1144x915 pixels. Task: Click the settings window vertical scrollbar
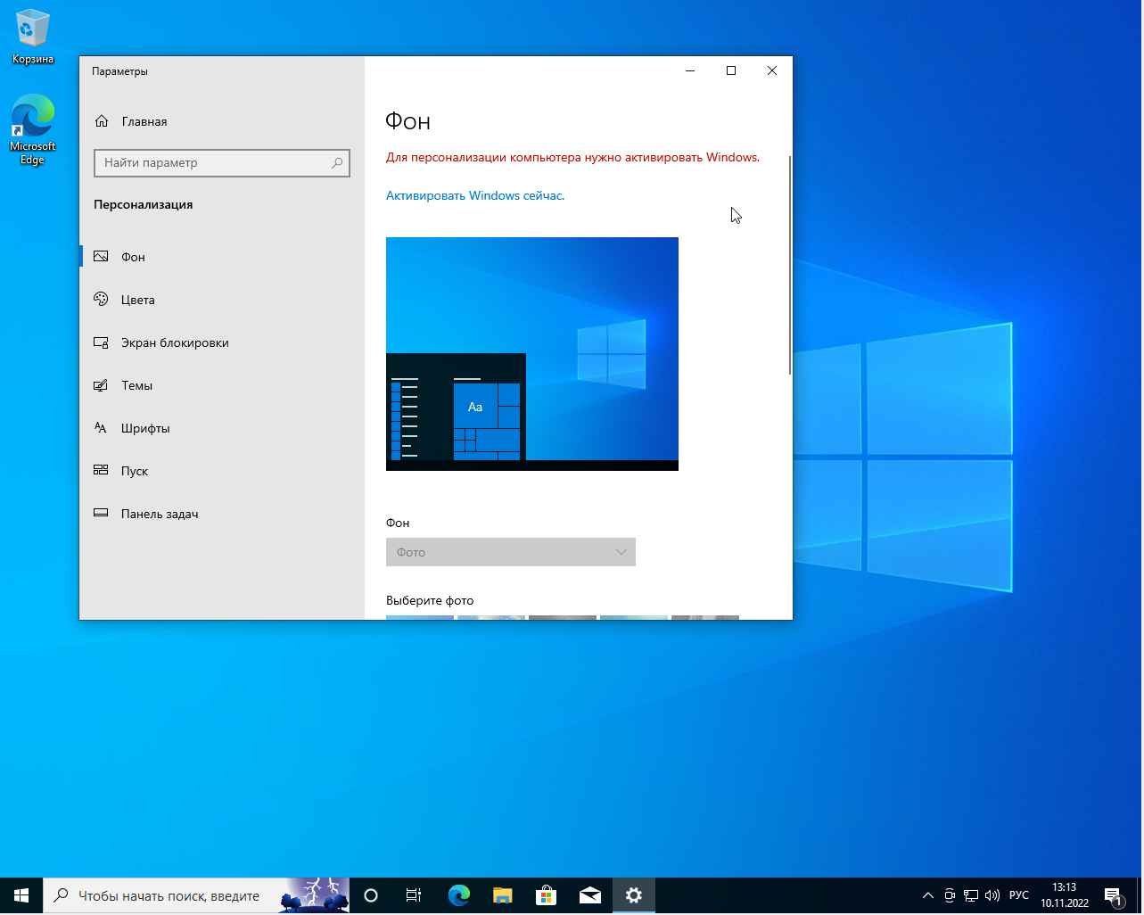click(790, 265)
